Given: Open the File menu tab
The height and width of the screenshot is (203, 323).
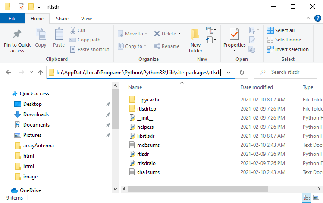Looking at the screenshot, I should tap(13, 19).
